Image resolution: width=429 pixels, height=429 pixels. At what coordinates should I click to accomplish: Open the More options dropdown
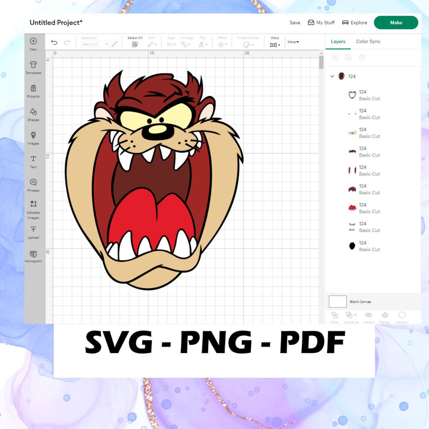[x=292, y=42]
